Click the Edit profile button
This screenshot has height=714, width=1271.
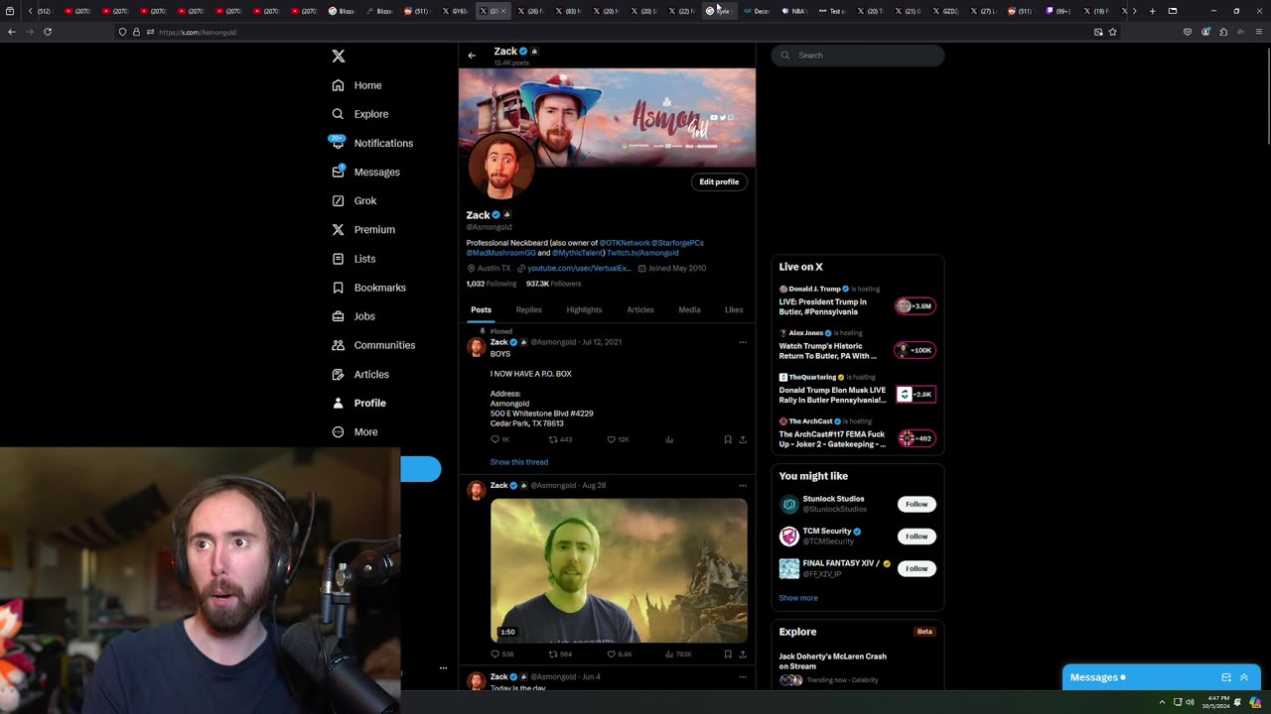click(x=719, y=181)
